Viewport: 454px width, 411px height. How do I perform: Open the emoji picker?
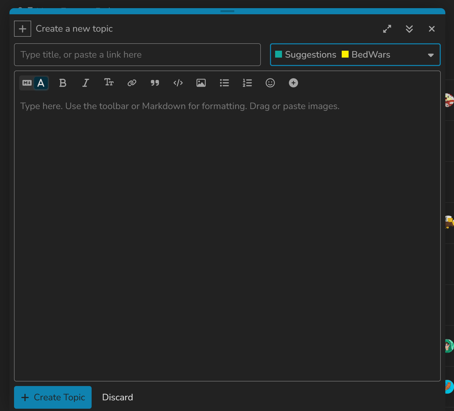click(270, 83)
